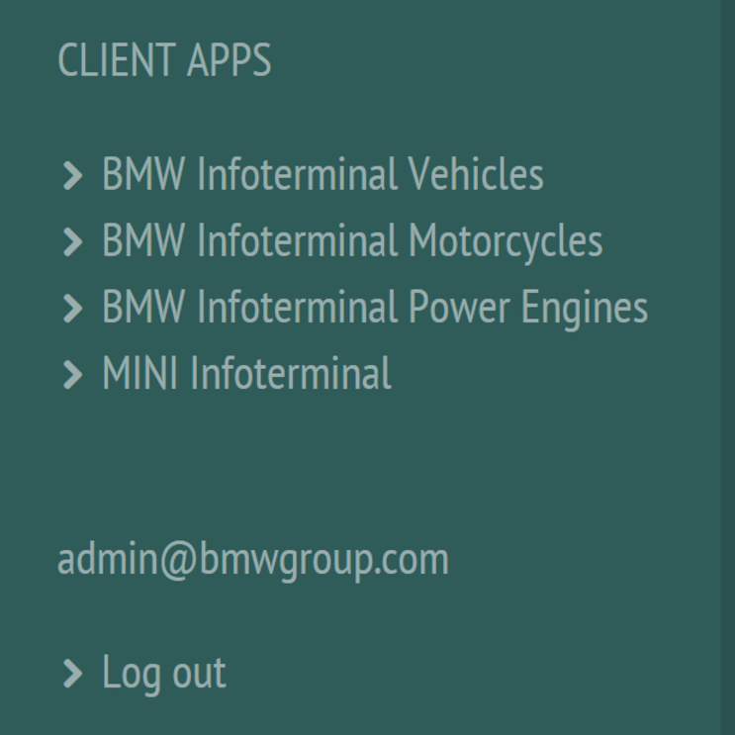Click the CLIENT APPS section heading
This screenshot has height=735, width=735.
pyautogui.click(x=164, y=60)
